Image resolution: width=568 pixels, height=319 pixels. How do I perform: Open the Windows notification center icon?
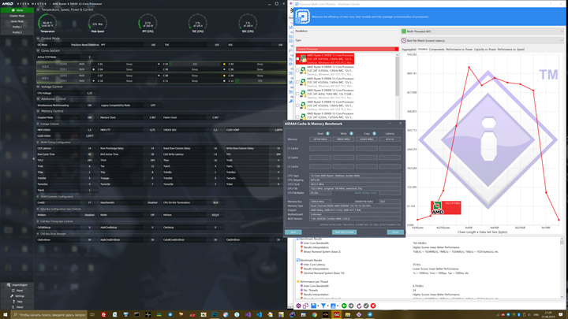click(x=560, y=314)
